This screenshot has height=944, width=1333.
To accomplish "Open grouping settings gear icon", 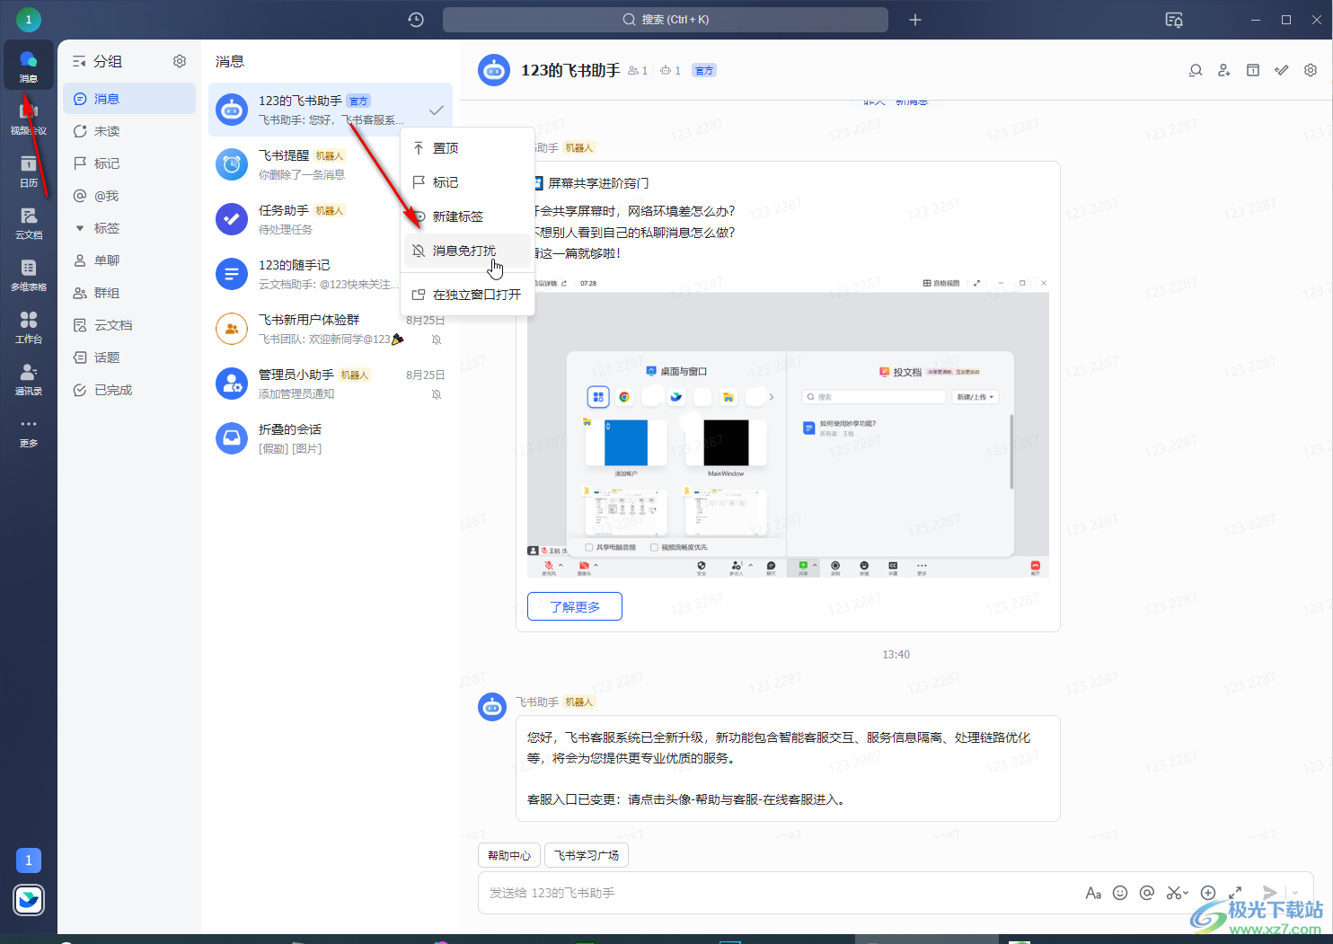I will pos(180,61).
